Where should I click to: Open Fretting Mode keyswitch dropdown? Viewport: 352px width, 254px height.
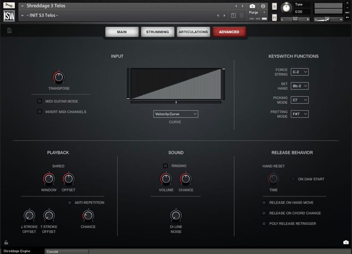coord(300,114)
